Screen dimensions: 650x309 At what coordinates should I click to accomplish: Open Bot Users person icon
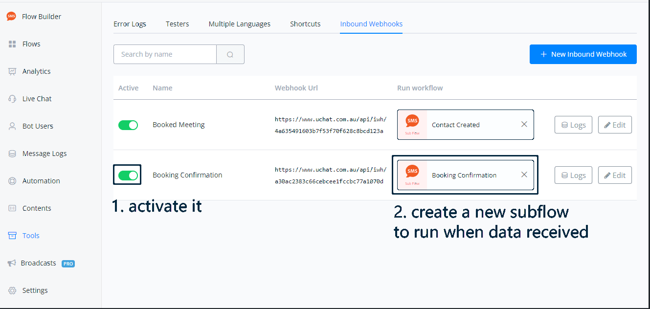(13, 126)
